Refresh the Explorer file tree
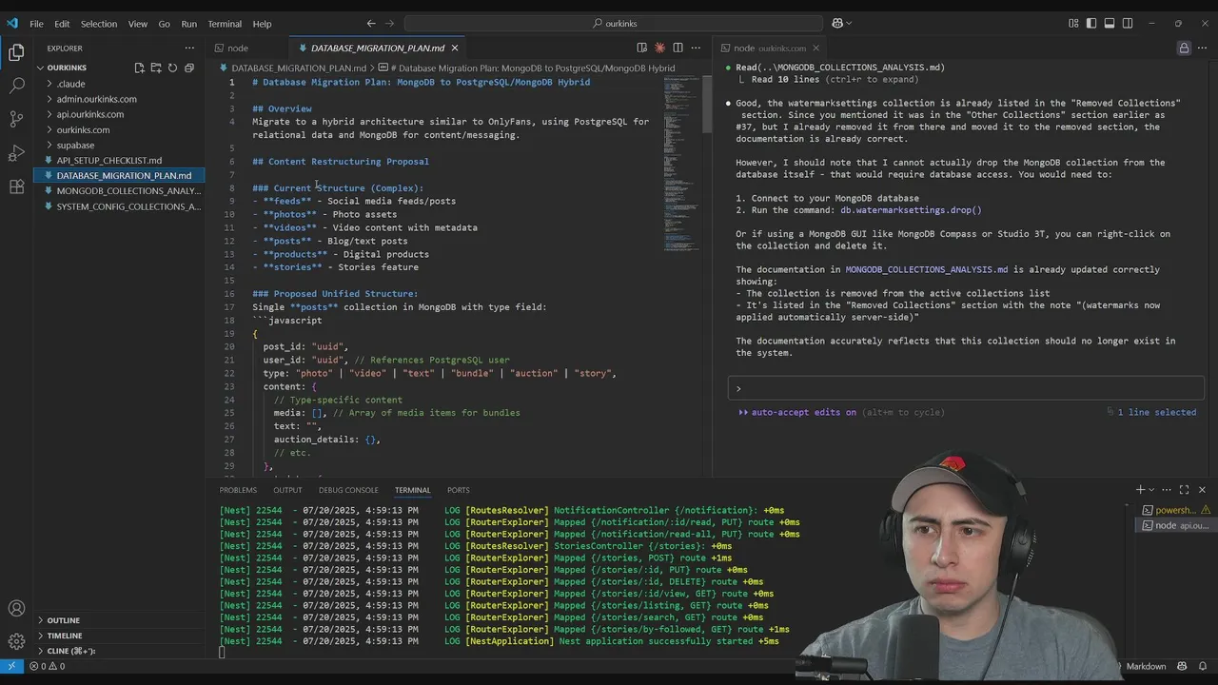Image resolution: width=1218 pixels, height=685 pixels. 172,68
